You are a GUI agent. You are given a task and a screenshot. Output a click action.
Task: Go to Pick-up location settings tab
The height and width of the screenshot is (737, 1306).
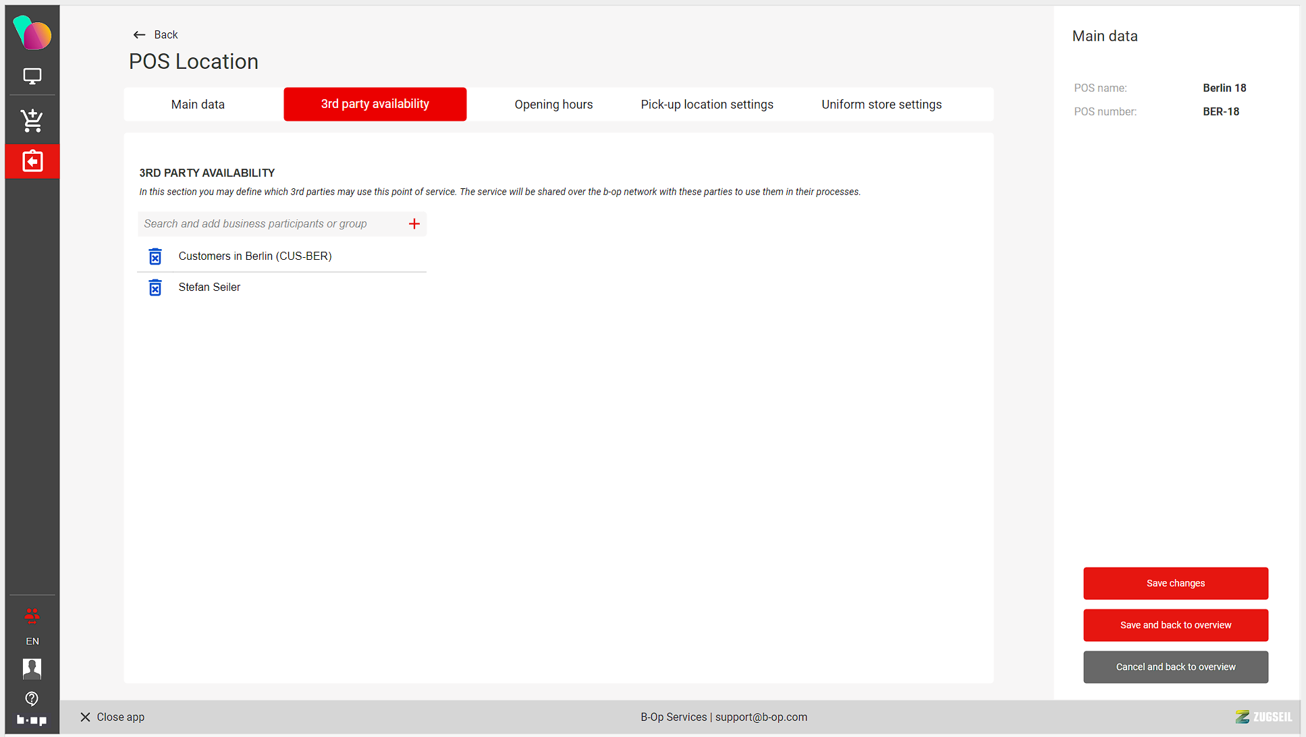(707, 105)
